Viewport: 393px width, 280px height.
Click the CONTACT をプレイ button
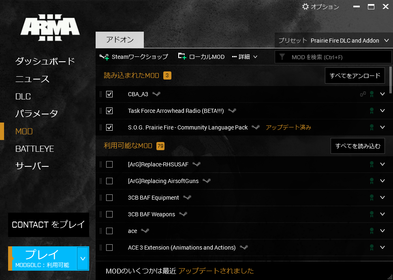point(49,225)
